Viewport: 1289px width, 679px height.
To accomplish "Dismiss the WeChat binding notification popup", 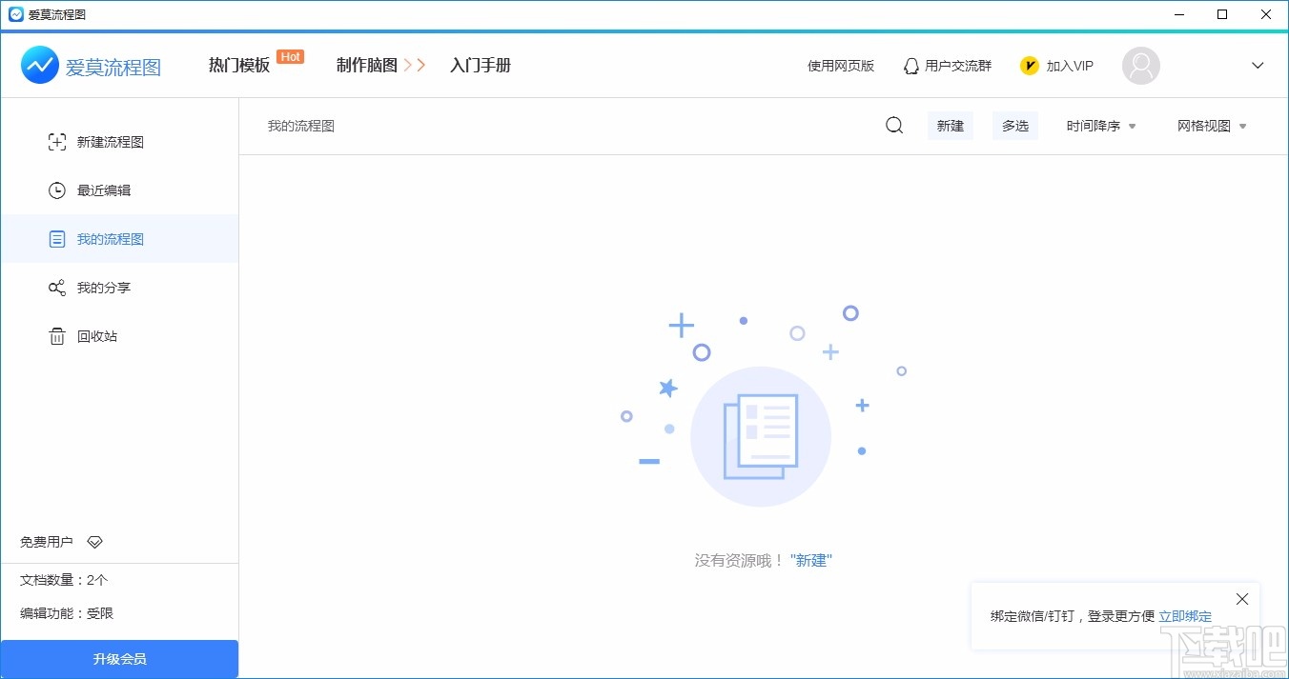I will click(1242, 598).
